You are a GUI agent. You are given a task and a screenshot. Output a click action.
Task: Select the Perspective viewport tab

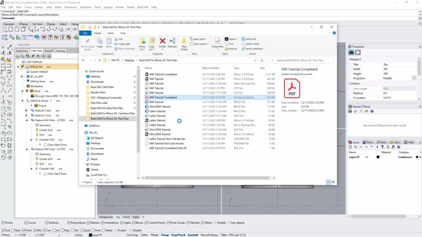click(x=105, y=217)
